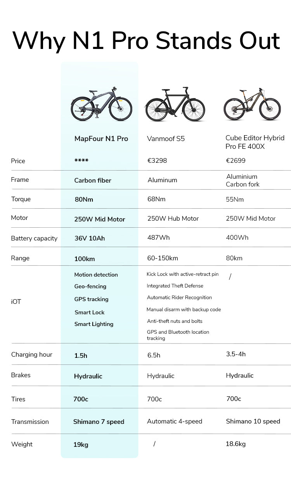
Task: Select the MapFour N1 Pro product name
Action: 101,139
